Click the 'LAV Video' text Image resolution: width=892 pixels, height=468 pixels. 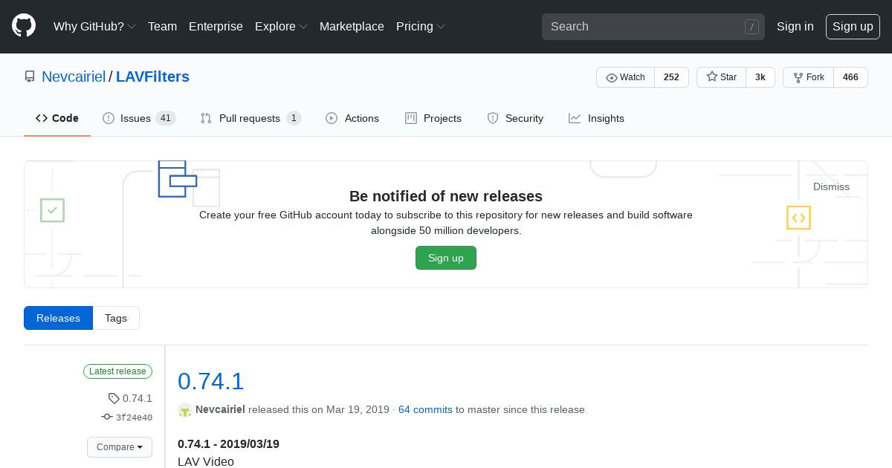pos(206,461)
